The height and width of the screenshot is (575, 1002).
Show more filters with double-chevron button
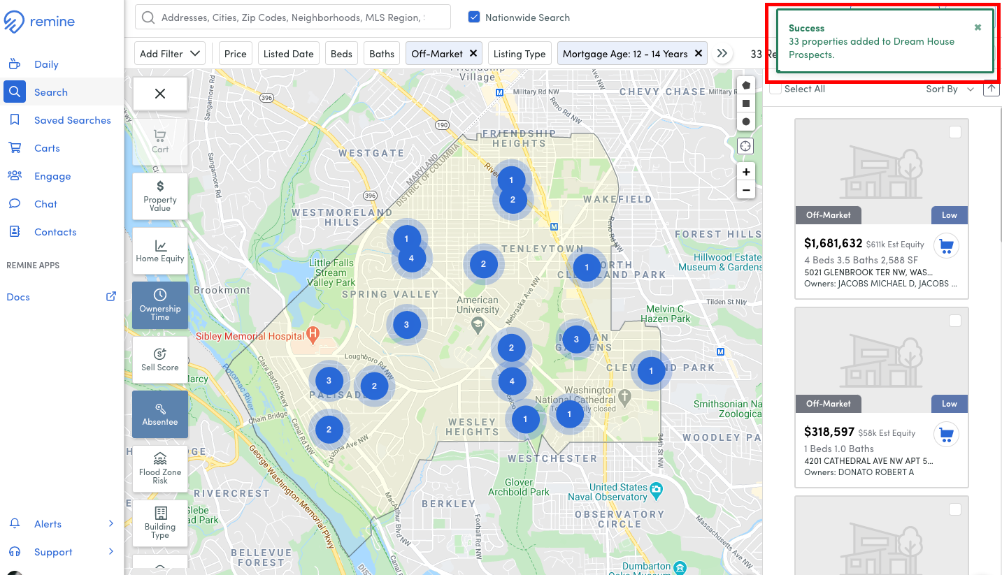pos(722,53)
